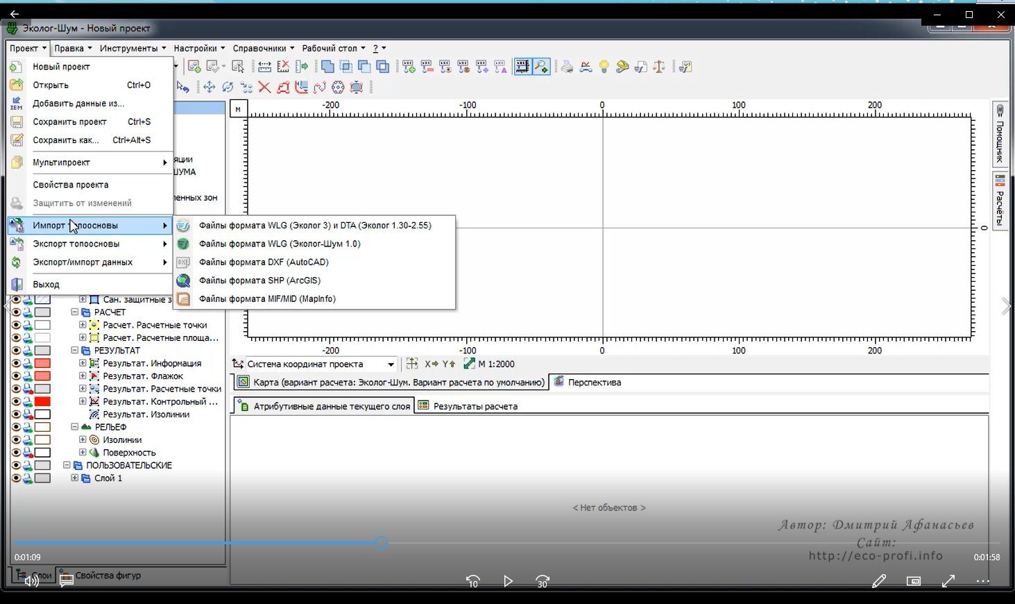Viewport: 1015px width, 604px height.
Task: Click the video progress slider handle
Action: pyautogui.click(x=382, y=543)
